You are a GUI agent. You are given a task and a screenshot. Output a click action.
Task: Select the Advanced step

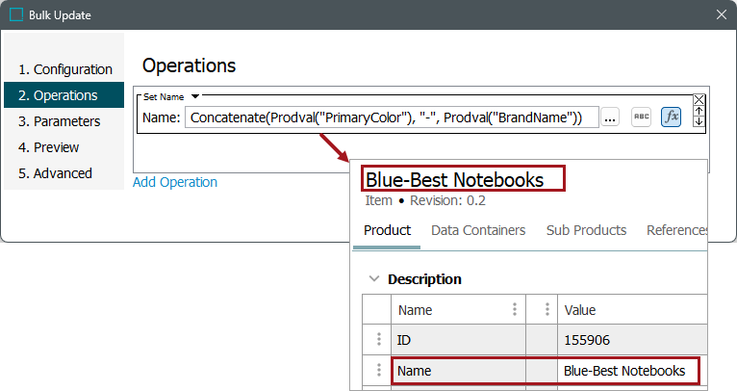coord(56,173)
